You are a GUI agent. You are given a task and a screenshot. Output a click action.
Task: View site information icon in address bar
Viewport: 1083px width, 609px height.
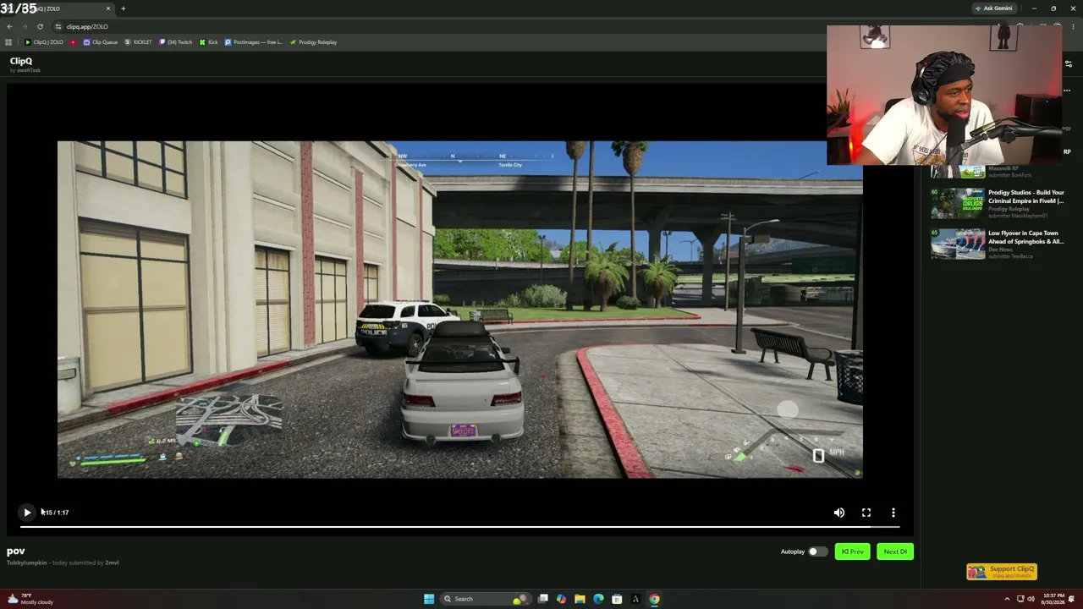click(58, 26)
